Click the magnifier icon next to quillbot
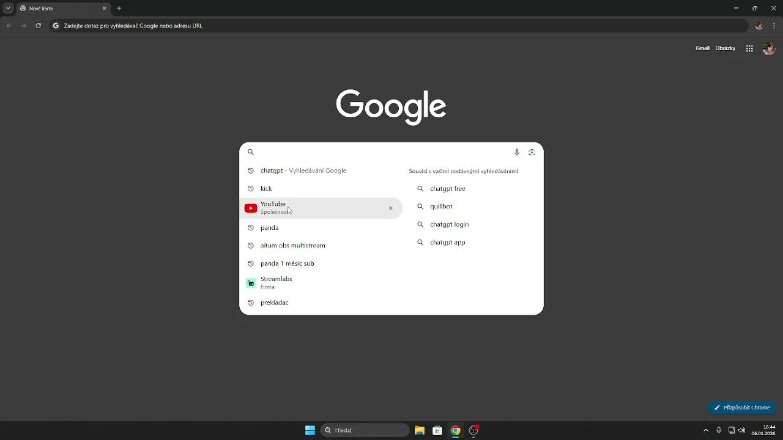Viewport: 783px width, 440px height. point(420,207)
